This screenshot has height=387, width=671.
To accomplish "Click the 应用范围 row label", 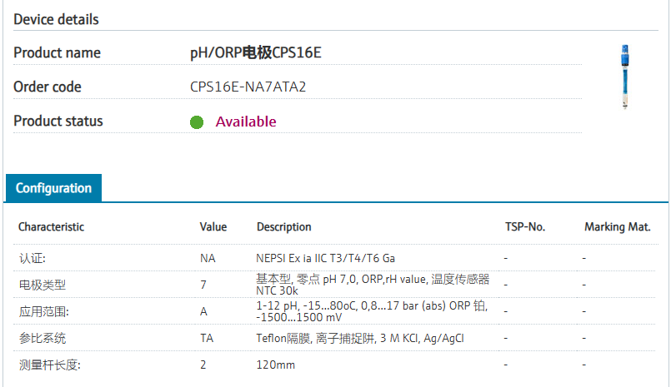I will [43, 311].
